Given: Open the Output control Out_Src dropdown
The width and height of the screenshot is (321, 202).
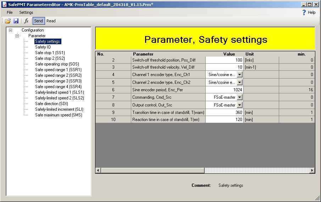Looking at the screenshot, I should 239,105.
